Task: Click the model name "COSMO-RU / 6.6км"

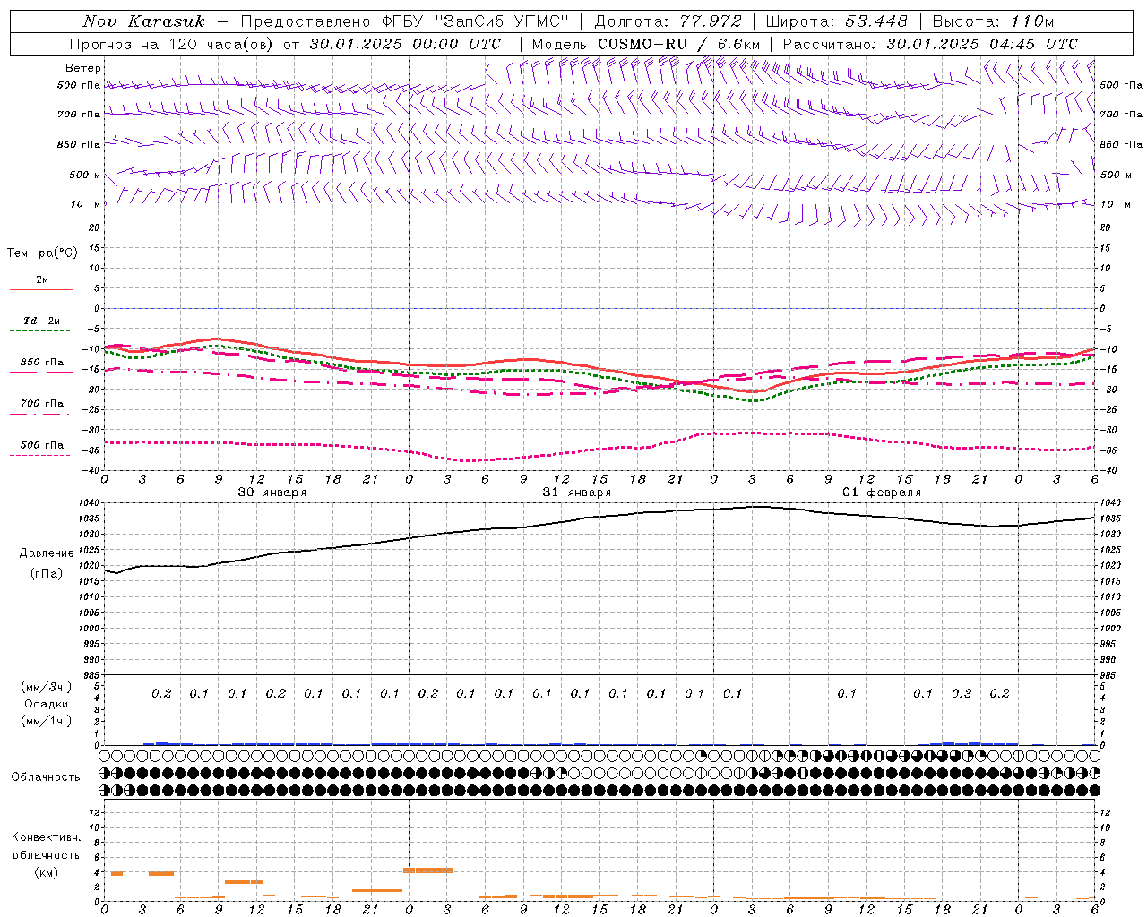Action: coord(679,44)
